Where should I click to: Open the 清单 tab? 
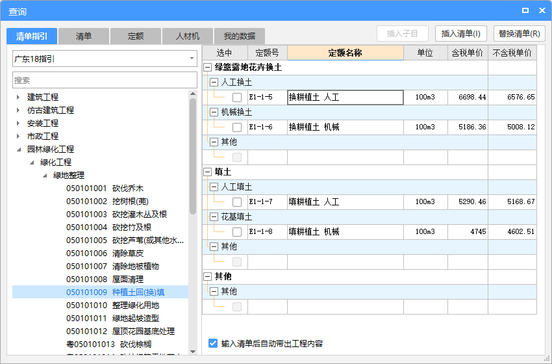[83, 36]
